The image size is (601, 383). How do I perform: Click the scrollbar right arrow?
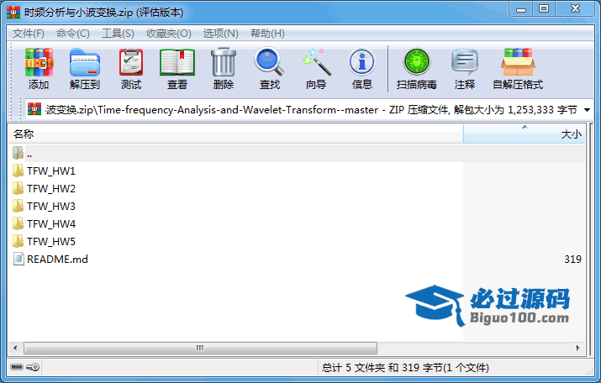coord(578,349)
